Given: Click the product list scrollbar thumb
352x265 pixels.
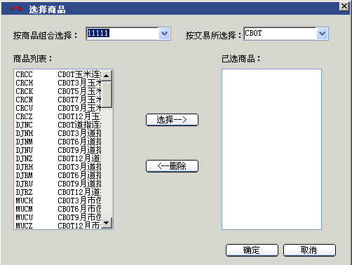Looking at the screenshot, I should [x=107, y=95].
